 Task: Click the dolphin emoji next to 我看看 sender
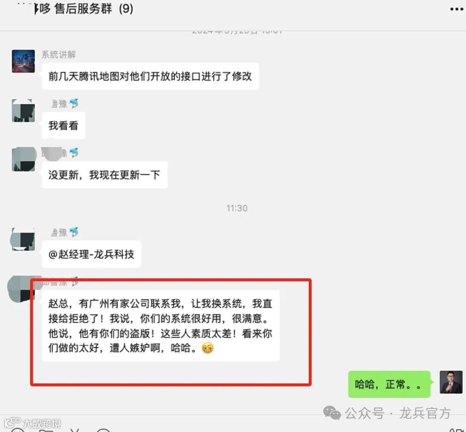pos(74,103)
